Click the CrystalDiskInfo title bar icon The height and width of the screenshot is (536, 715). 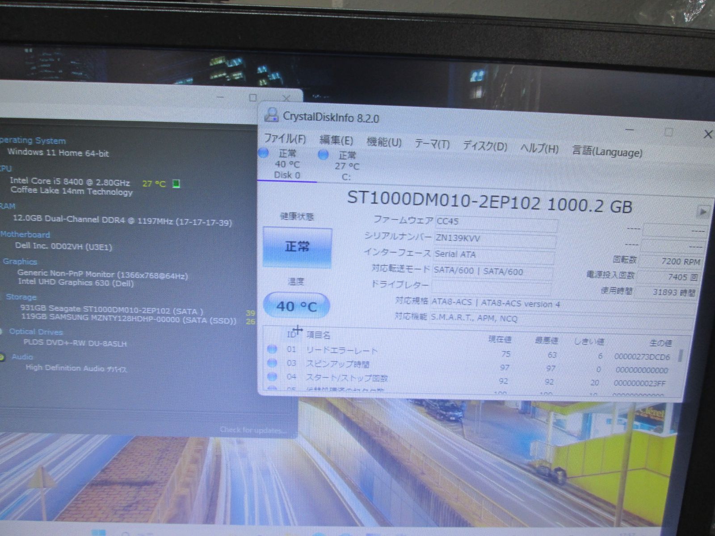pos(271,115)
